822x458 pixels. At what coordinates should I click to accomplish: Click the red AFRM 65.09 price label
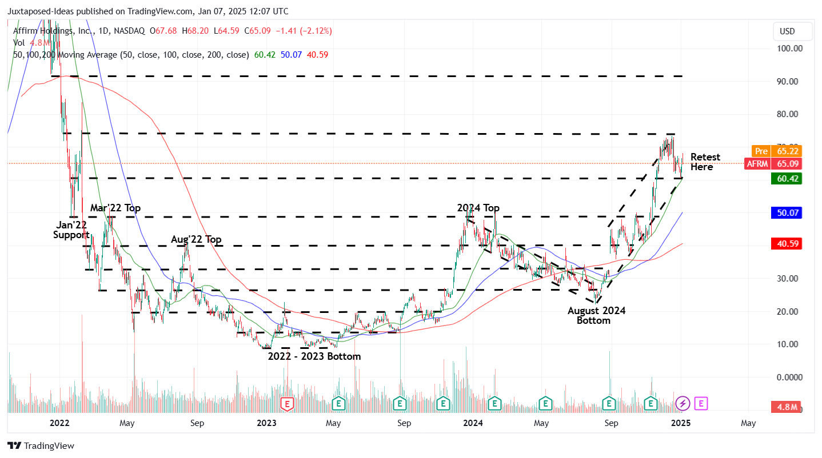tap(773, 164)
